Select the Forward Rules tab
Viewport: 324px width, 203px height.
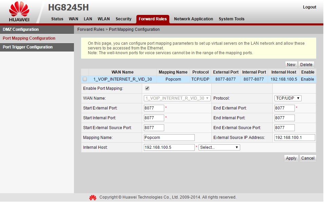coord(153,19)
